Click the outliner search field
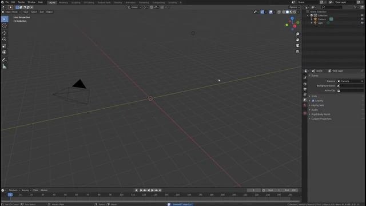This screenshot has height=206, width=366. (332, 7)
